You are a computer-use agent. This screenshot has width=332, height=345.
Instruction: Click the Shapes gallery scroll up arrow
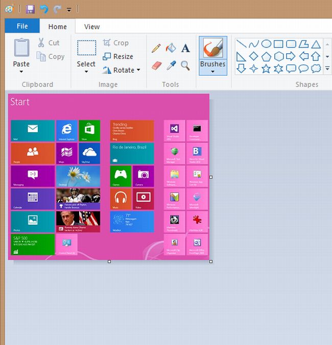coord(327,45)
